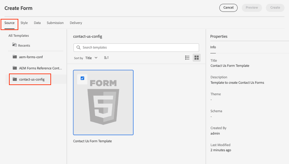Switch to the Data tab

coord(37,23)
